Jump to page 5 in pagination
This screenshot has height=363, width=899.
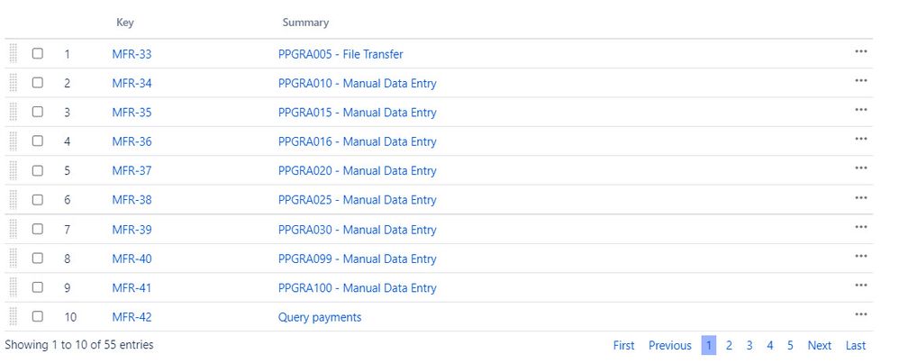click(x=790, y=345)
